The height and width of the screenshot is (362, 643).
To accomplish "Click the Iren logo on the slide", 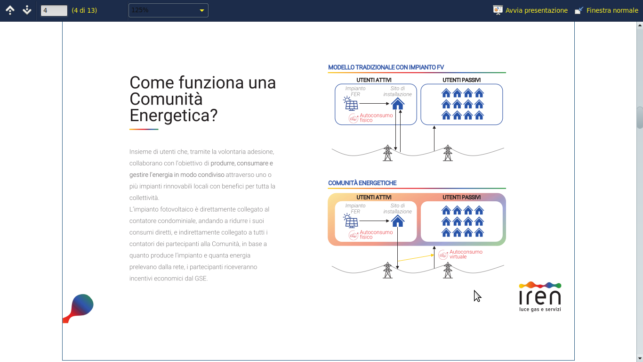I will tap(540, 296).
